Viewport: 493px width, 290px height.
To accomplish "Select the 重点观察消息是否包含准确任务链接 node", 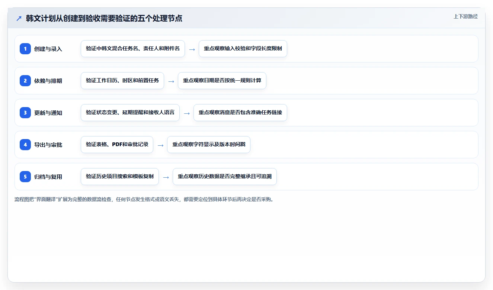I will 240,113.
